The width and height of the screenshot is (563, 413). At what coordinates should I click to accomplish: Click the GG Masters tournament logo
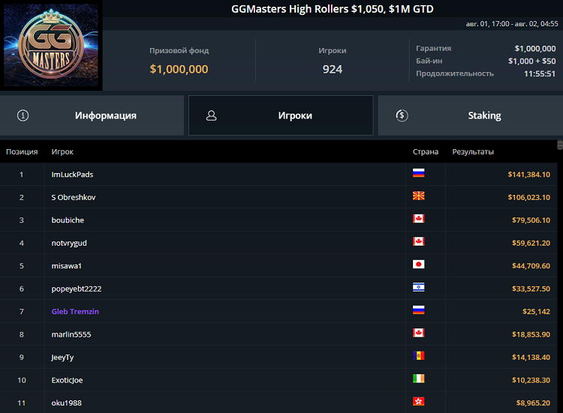click(52, 46)
